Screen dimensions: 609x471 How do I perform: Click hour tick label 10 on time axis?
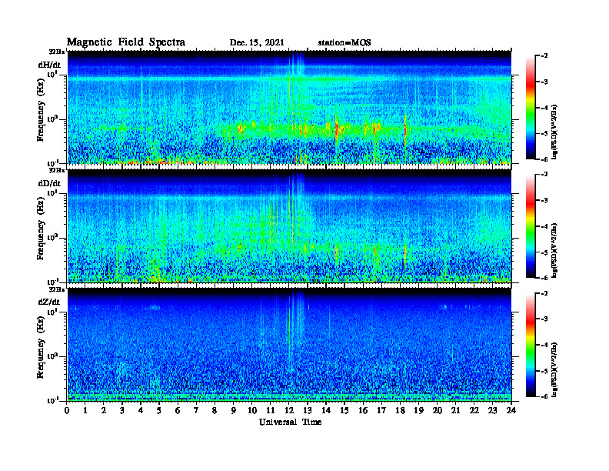point(251,411)
